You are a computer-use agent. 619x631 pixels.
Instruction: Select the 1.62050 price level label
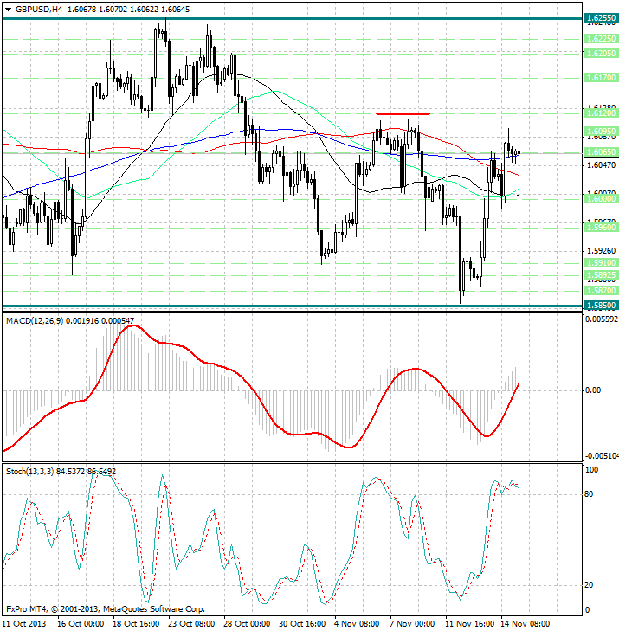pos(601,53)
